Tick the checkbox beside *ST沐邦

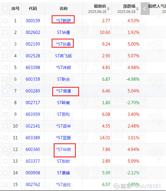5,68
